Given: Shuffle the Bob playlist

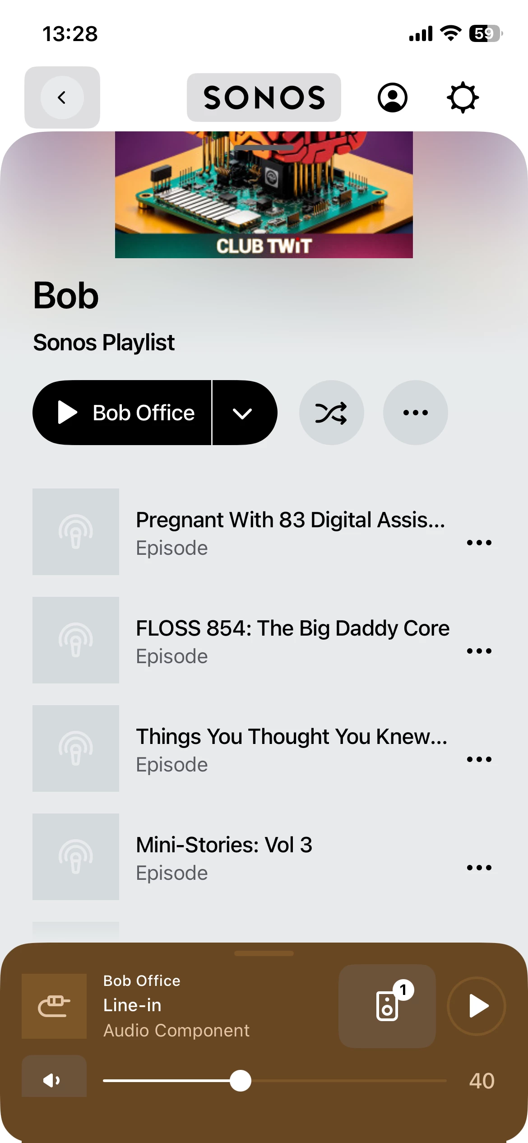Looking at the screenshot, I should pyautogui.click(x=331, y=413).
